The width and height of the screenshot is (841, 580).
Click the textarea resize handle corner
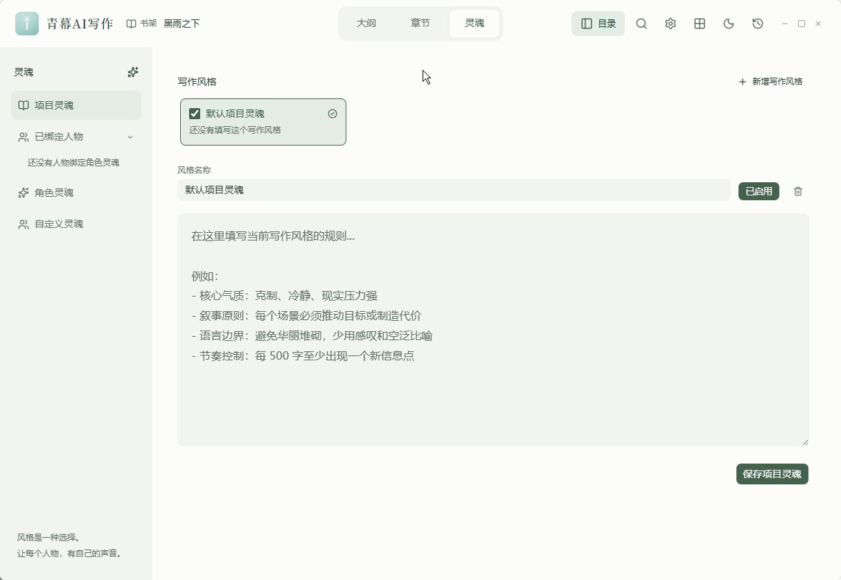(x=805, y=442)
